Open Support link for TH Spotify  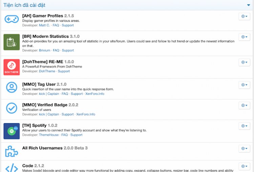click(76, 135)
